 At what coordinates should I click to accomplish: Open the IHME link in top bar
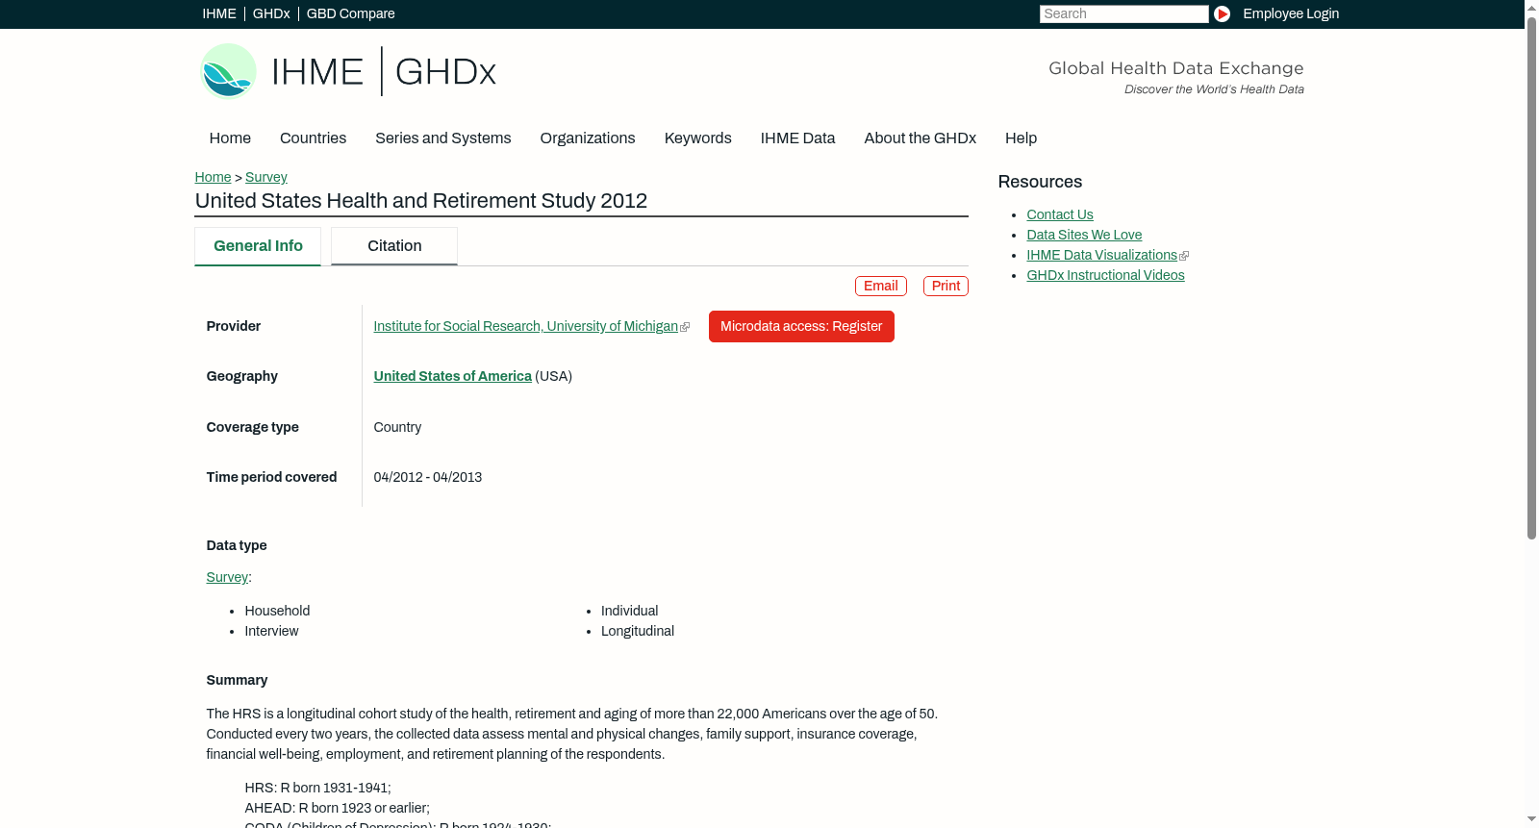coord(219,13)
